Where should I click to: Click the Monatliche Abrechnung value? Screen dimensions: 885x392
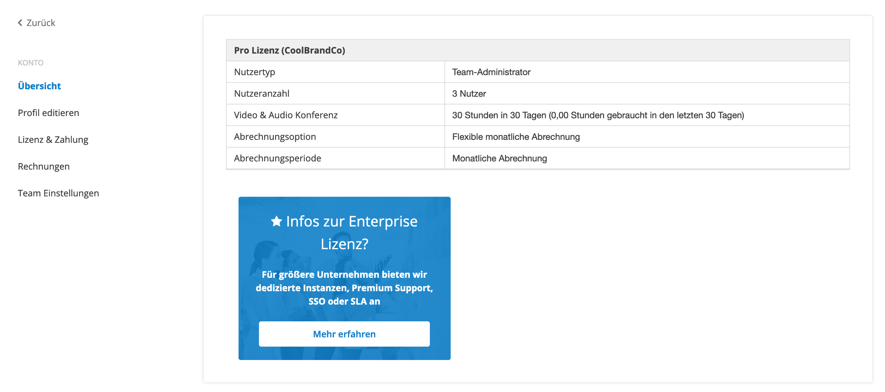(500, 158)
